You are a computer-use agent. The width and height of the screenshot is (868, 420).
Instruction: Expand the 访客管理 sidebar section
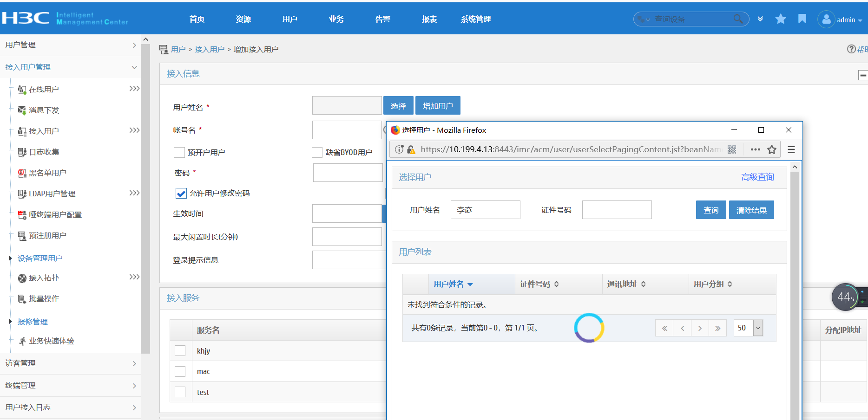tap(70, 363)
